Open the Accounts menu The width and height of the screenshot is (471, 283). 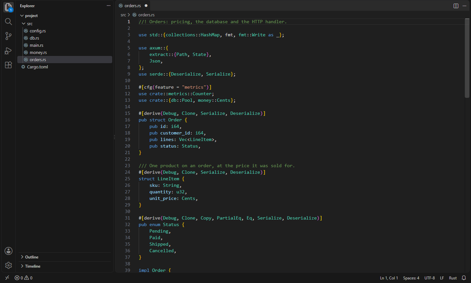pos(9,251)
